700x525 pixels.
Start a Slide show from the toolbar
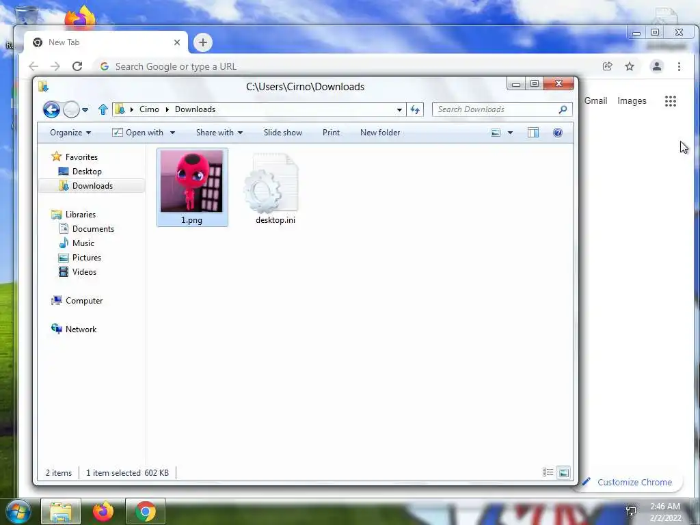click(283, 133)
